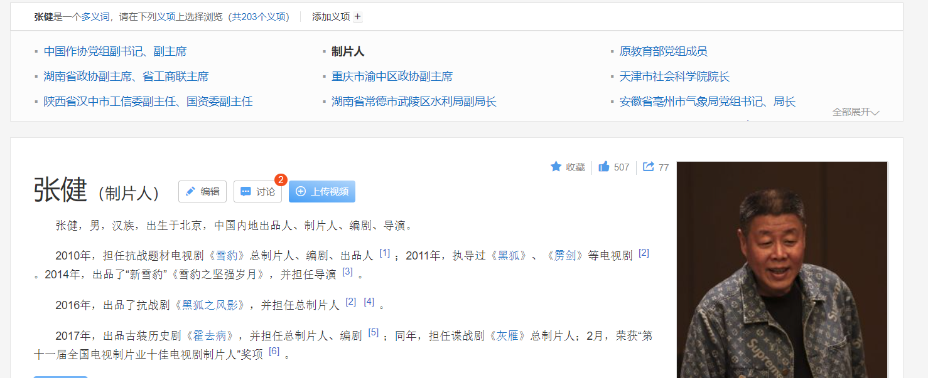Screen dimensions: 928x378
Task: Click the plus icon beside 添加义项
Action: [x=357, y=17]
